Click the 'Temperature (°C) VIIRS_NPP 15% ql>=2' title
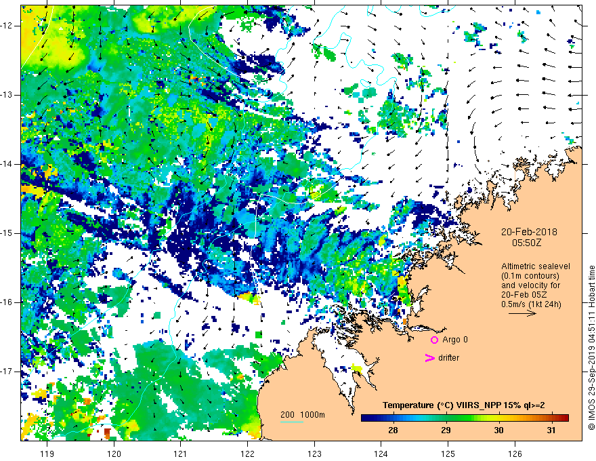The image size is (596, 461). [464, 405]
